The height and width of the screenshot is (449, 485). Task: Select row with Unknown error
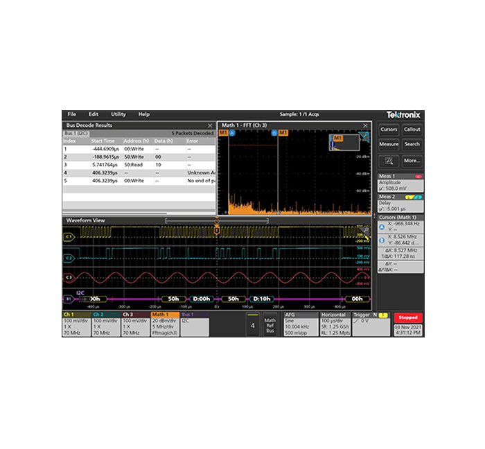[139, 173]
